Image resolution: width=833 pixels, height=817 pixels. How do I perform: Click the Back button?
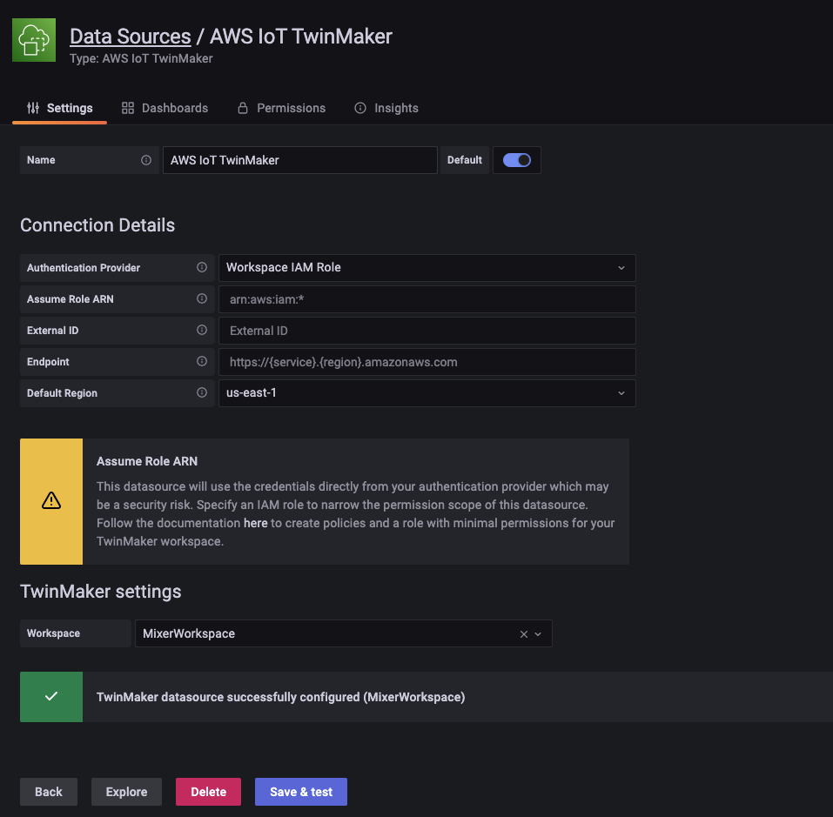(x=49, y=792)
